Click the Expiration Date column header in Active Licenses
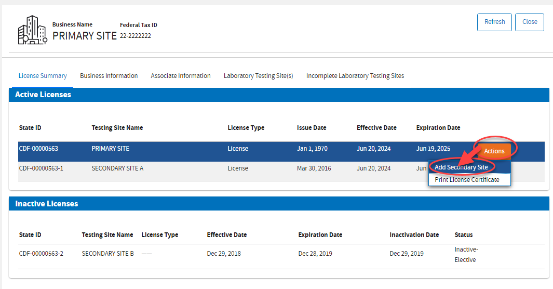The image size is (553, 289). point(438,128)
